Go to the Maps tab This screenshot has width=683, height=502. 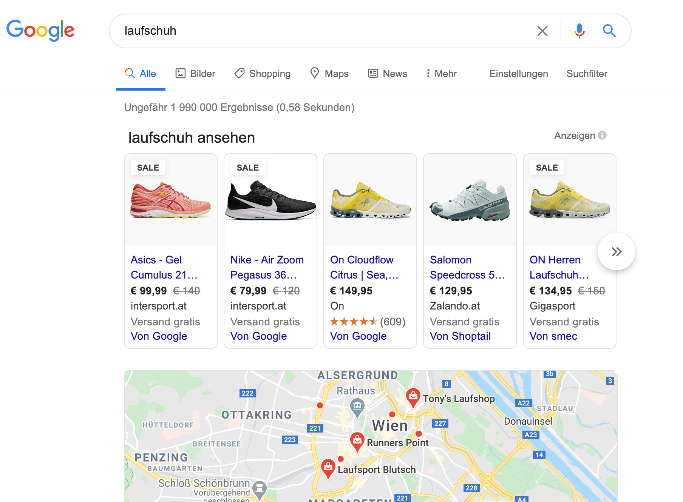[x=329, y=74]
